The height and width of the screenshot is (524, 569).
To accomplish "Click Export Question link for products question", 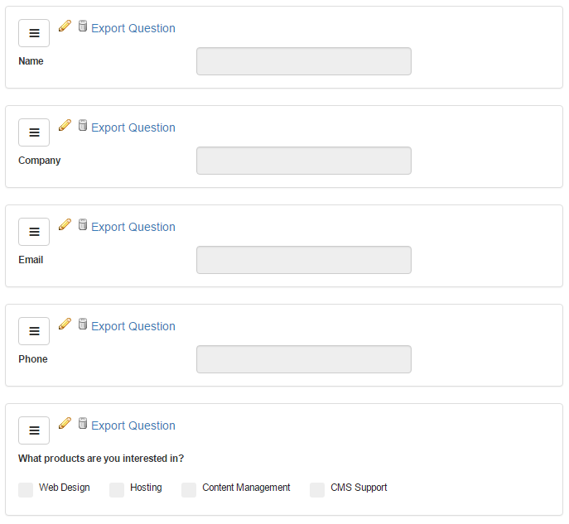I will [133, 425].
